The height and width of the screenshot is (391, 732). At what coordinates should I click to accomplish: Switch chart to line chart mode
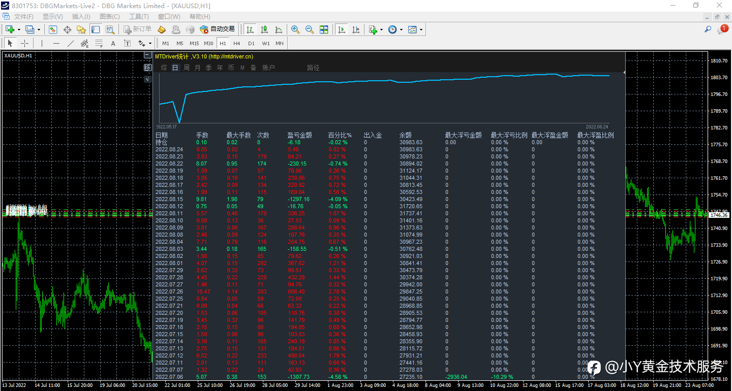pos(279,29)
